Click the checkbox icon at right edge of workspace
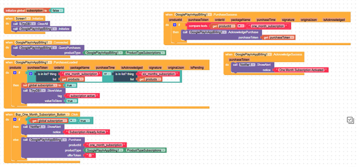The width and height of the screenshot is (359, 167). tap(351, 120)
